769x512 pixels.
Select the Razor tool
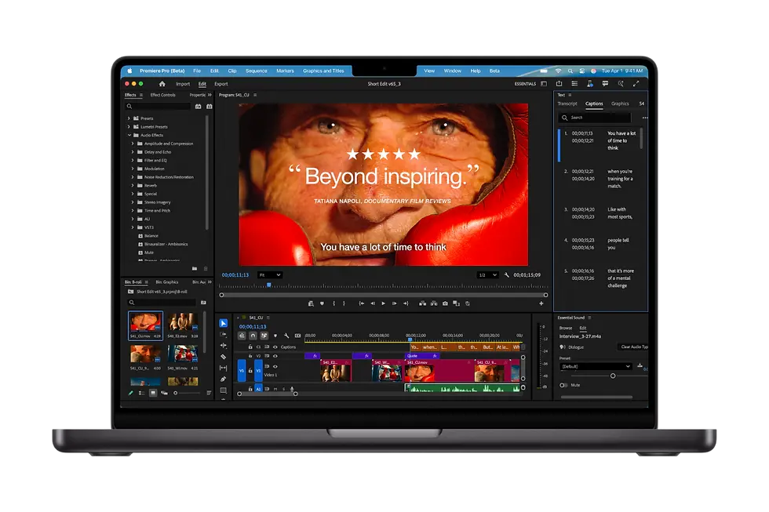coord(223,357)
